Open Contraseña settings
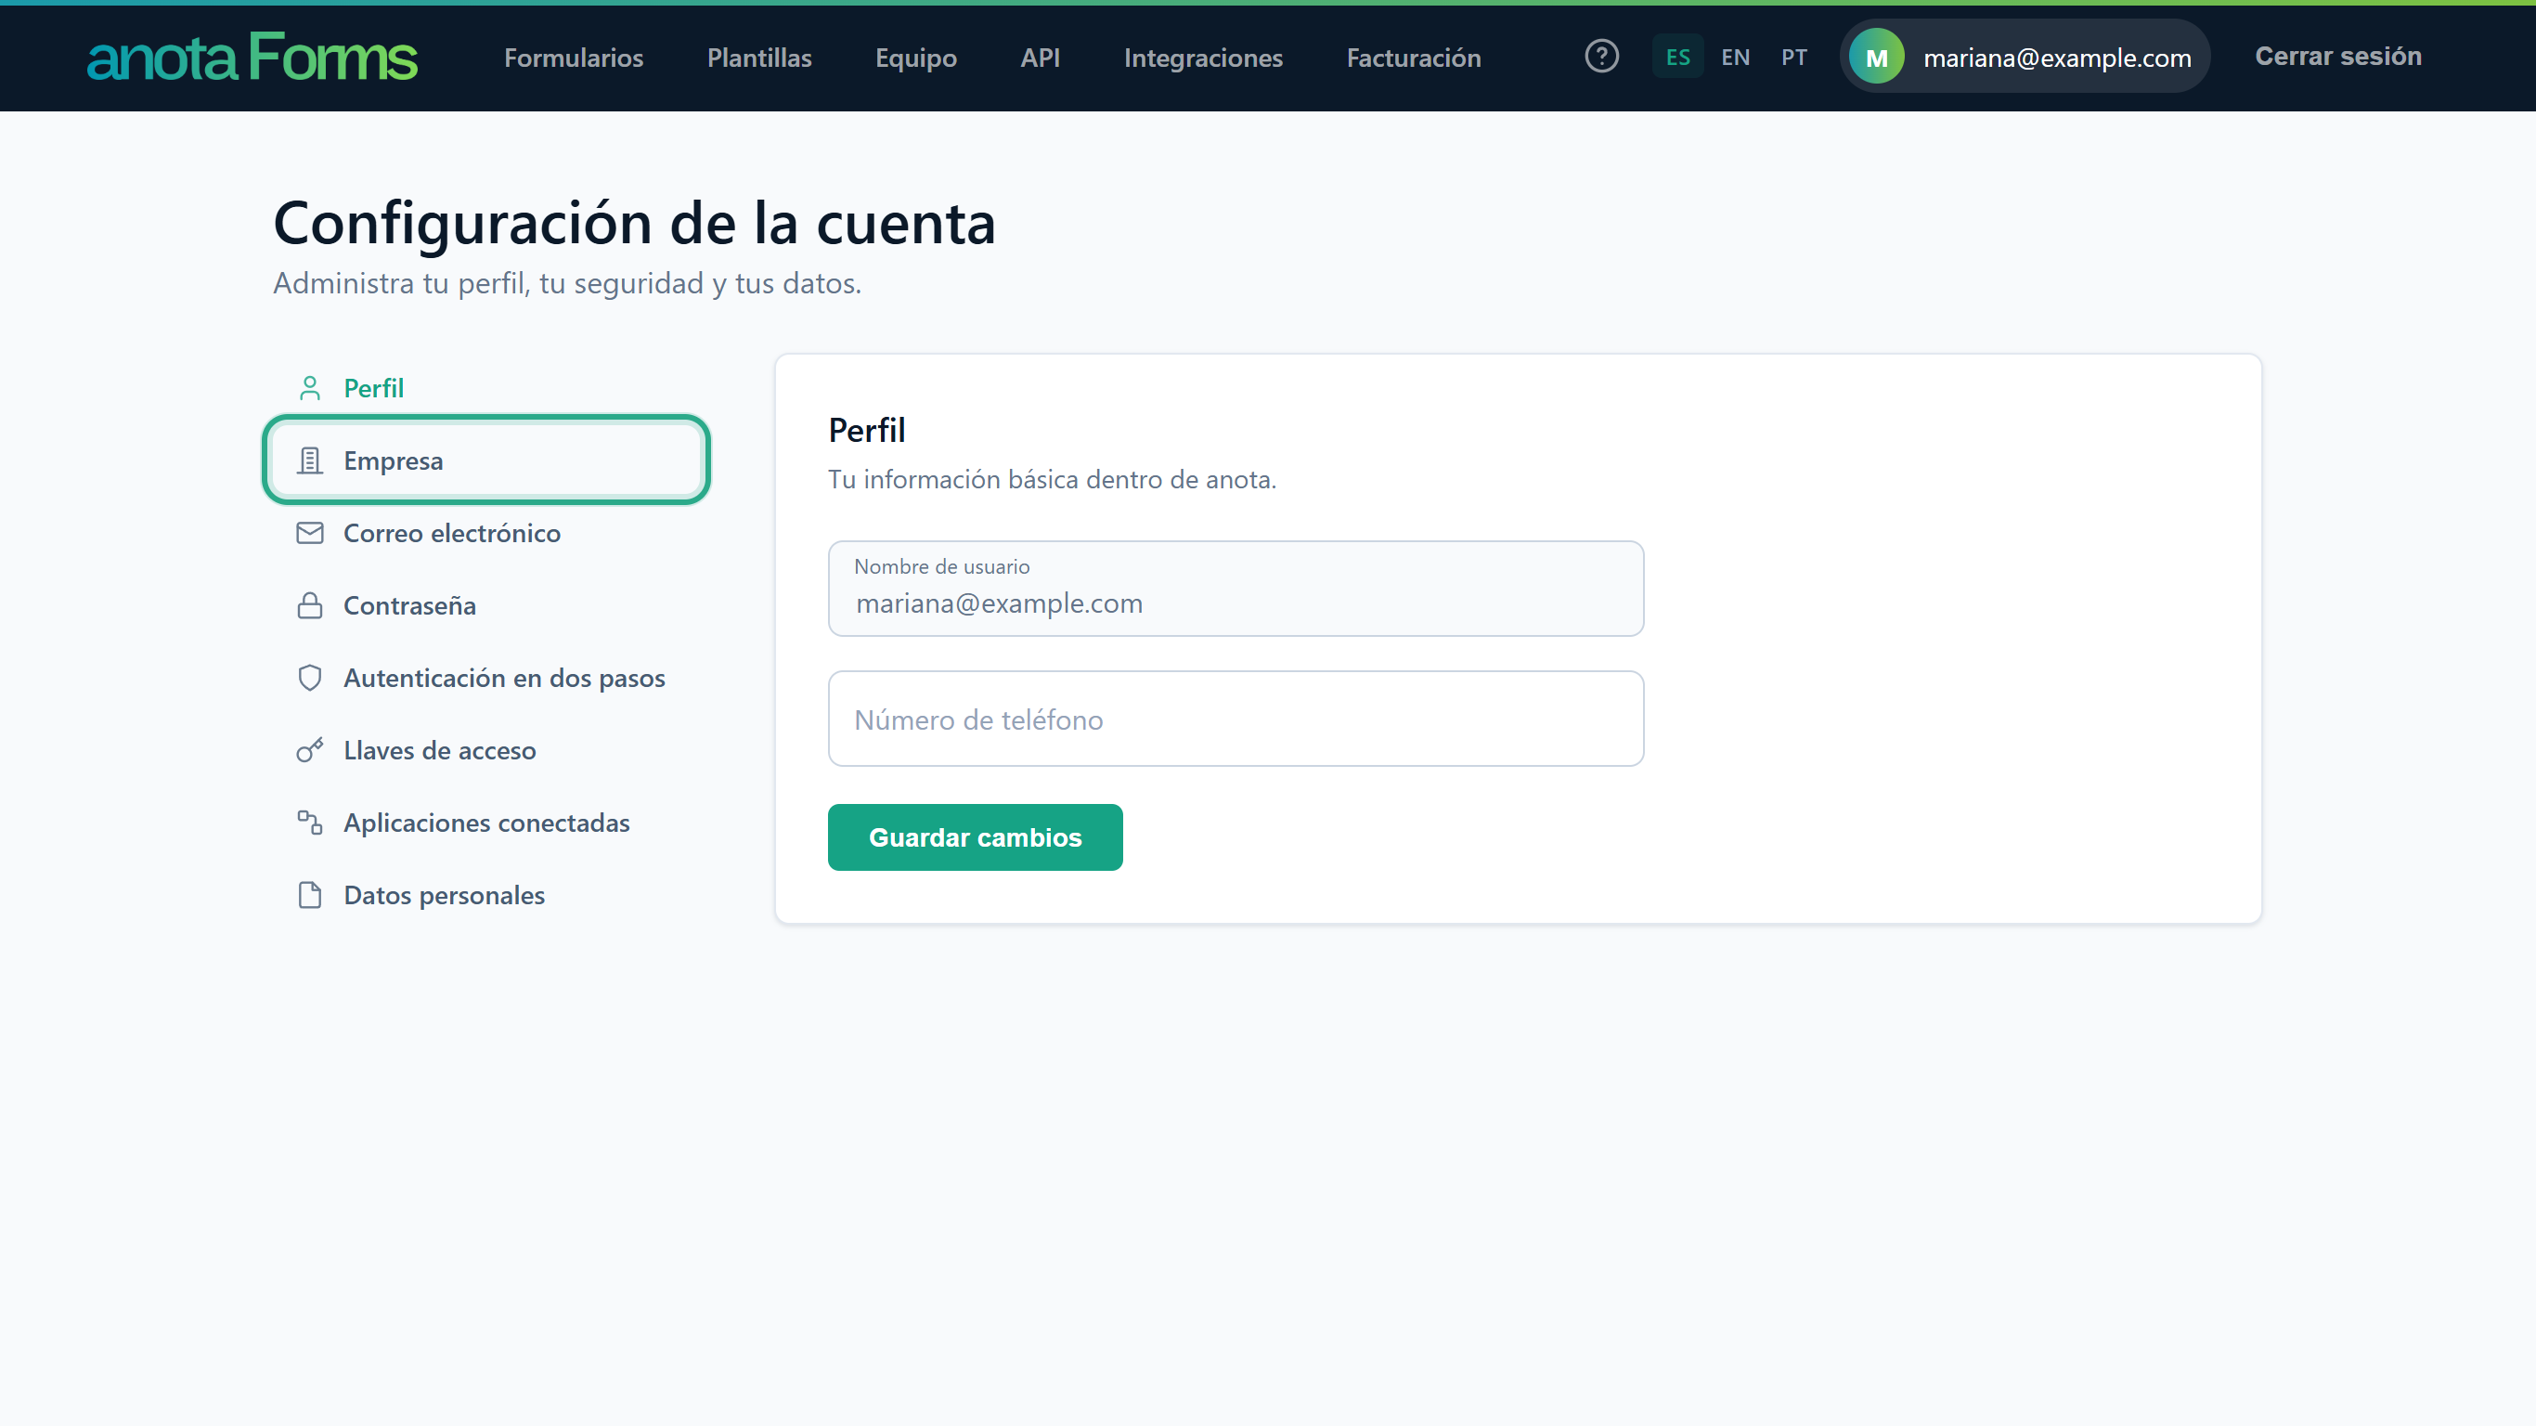 coord(486,604)
